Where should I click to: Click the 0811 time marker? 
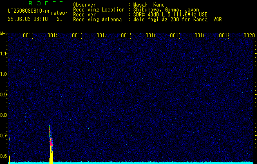[28, 35]
